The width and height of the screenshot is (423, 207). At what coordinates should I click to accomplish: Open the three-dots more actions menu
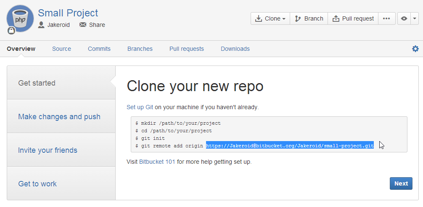pyautogui.click(x=386, y=18)
